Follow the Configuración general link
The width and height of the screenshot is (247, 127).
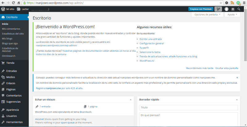click(x=152, y=43)
